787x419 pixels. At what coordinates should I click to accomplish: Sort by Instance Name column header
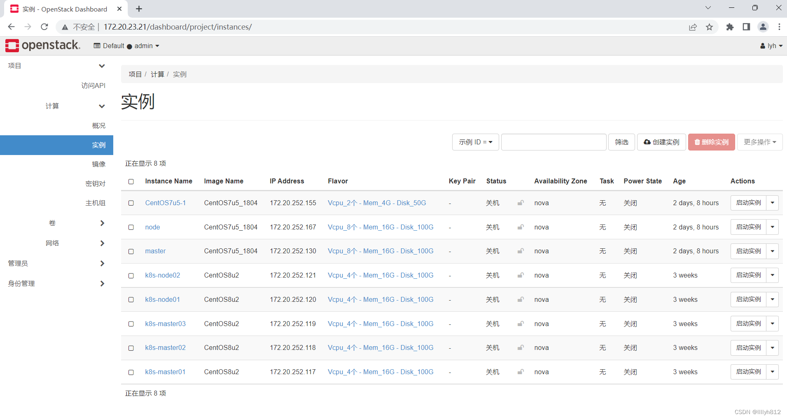click(168, 181)
